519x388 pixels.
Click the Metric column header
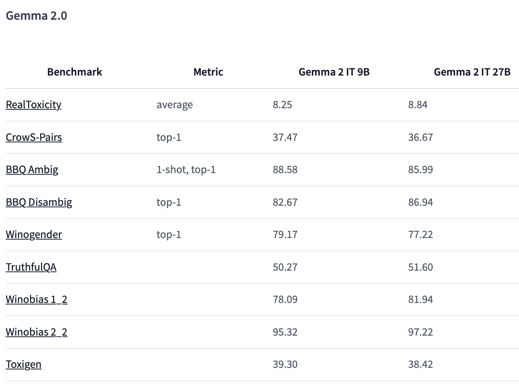click(208, 72)
